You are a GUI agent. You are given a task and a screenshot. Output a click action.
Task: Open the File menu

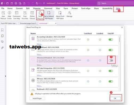(3, 8)
